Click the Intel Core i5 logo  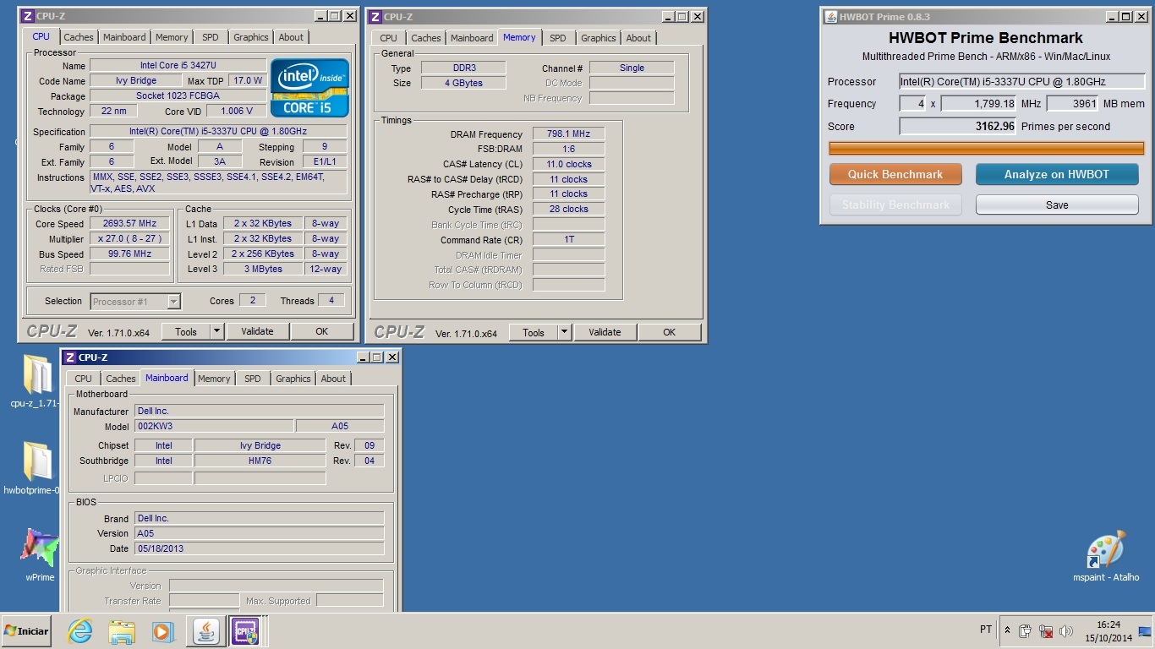(x=309, y=87)
